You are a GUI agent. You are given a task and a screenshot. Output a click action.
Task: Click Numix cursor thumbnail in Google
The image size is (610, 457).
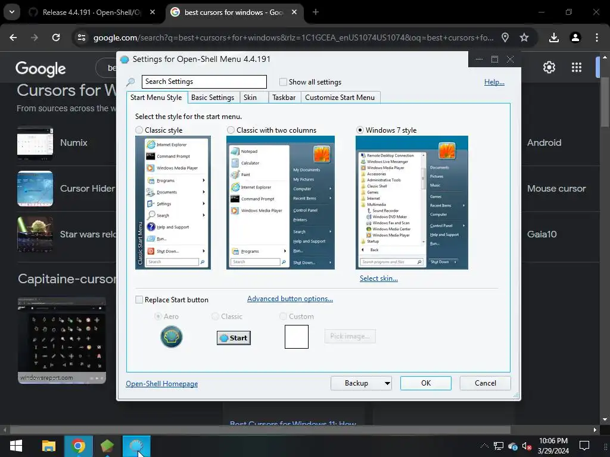click(x=35, y=143)
